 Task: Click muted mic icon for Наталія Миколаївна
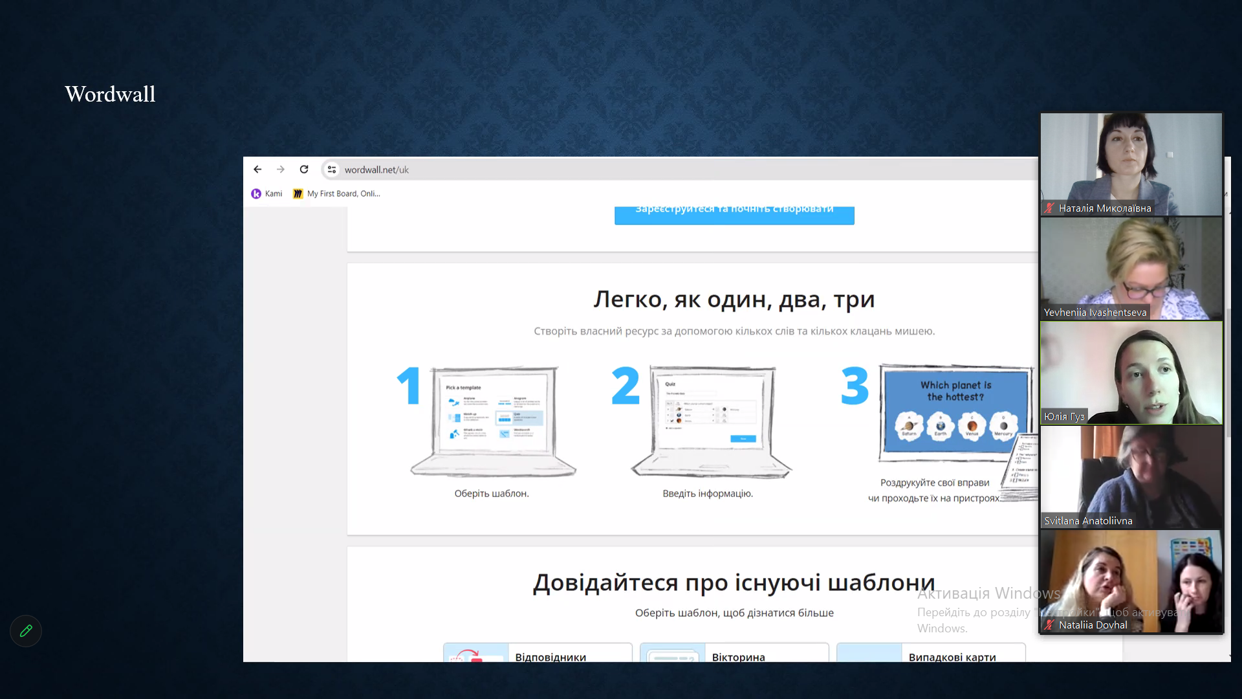pyautogui.click(x=1049, y=208)
